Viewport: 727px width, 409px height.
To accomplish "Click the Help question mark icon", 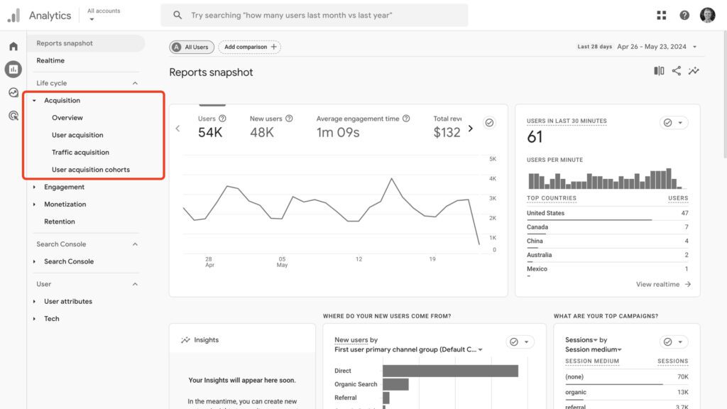I will (x=684, y=15).
